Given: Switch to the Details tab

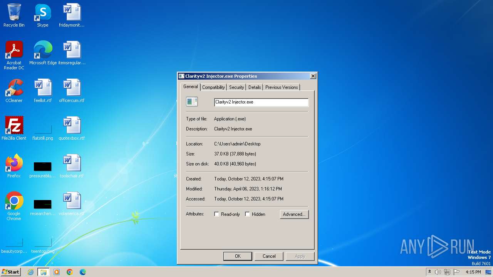Looking at the screenshot, I should click(x=255, y=87).
